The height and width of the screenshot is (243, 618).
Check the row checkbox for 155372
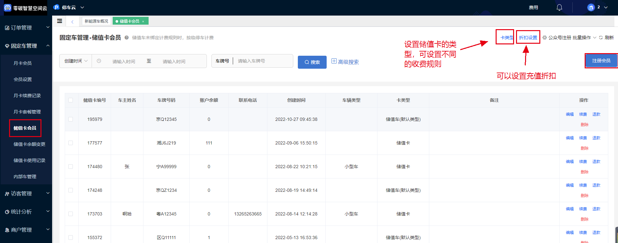[71, 237]
